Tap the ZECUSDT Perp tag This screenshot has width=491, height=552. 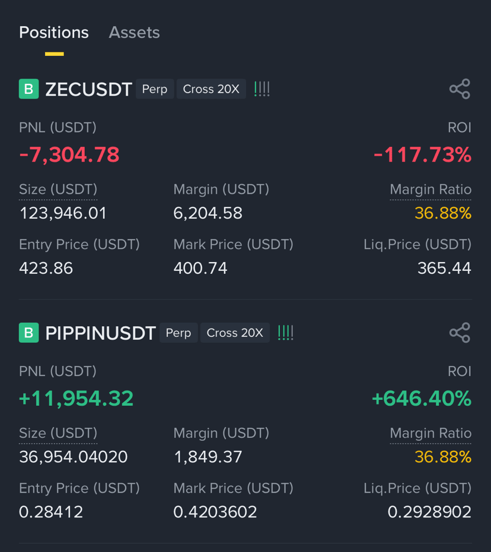[x=155, y=89]
